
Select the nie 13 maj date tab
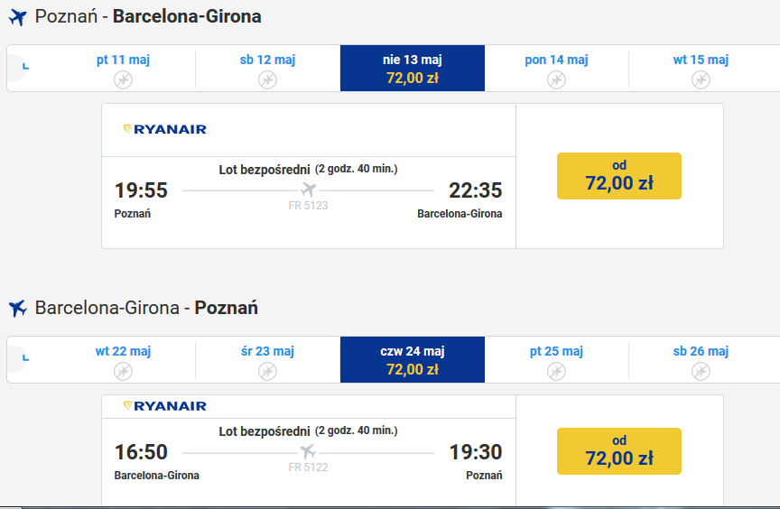tap(413, 68)
